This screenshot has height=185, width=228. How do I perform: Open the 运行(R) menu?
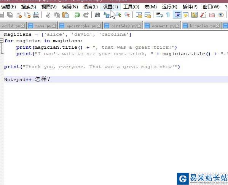(169, 7)
